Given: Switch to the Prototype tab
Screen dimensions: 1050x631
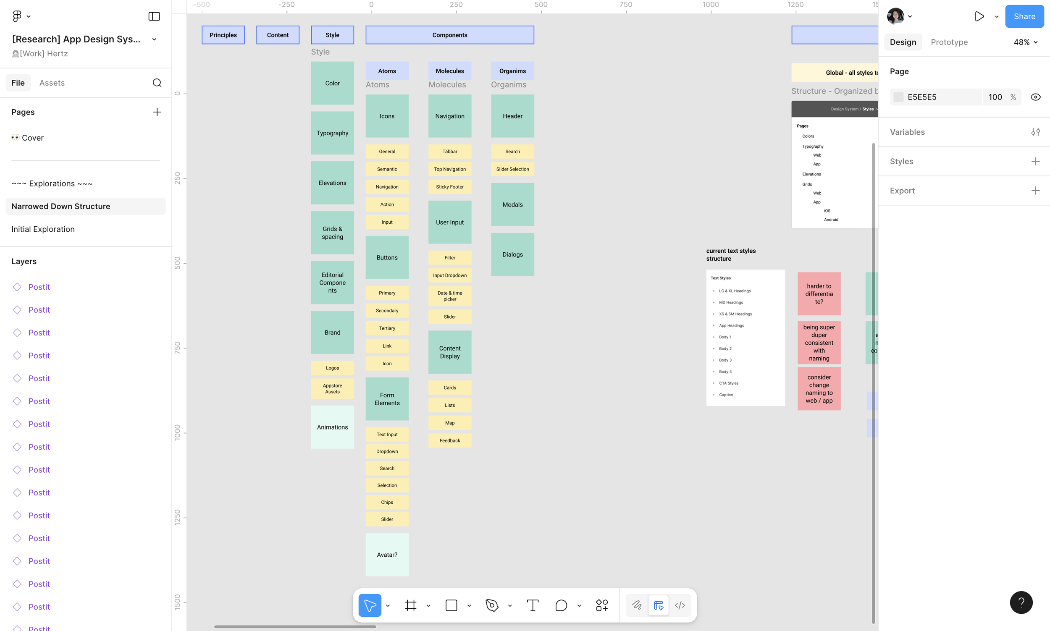Looking at the screenshot, I should click(x=949, y=42).
